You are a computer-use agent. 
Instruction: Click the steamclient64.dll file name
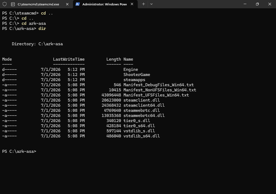click(x=144, y=105)
